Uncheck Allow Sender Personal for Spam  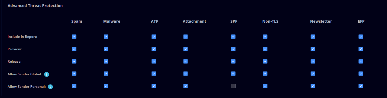74,86
